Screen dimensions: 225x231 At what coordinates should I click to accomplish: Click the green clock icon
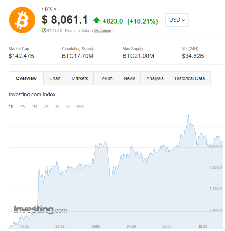(x=44, y=30)
